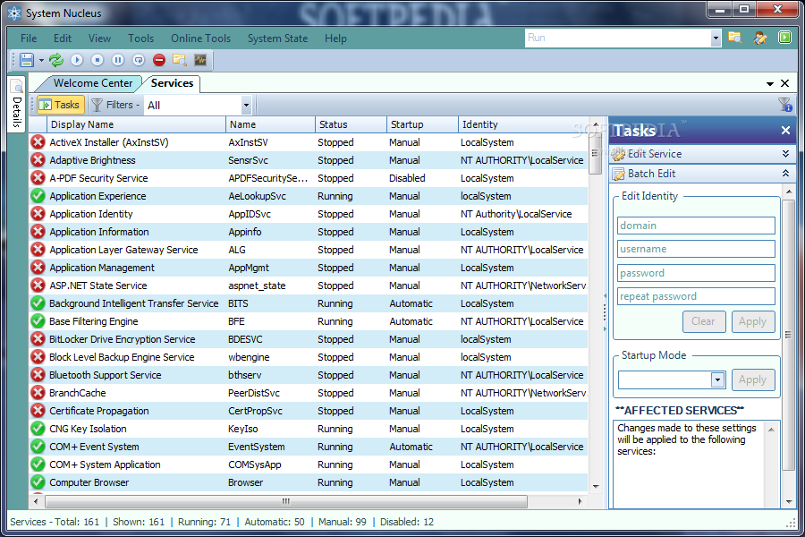Click the save floppy disk icon
The height and width of the screenshot is (537, 805).
click(26, 60)
